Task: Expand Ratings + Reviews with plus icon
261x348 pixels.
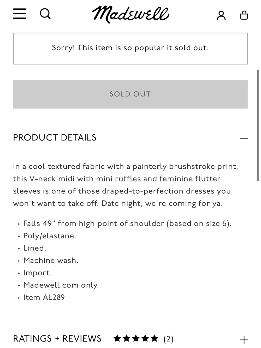Action: click(244, 340)
